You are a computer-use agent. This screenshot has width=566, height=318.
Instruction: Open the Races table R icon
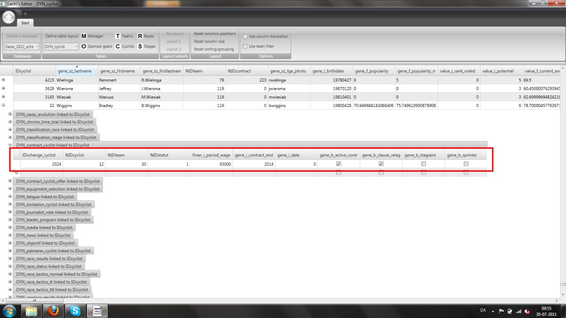coord(140,36)
